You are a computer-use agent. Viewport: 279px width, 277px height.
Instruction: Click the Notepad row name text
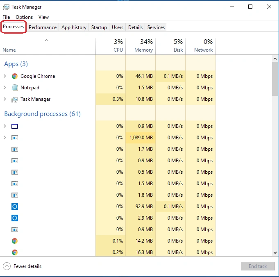[x=30, y=88]
